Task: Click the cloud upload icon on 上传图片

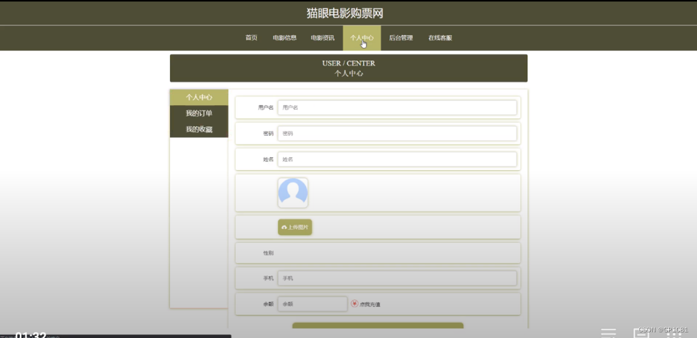Action: pyautogui.click(x=284, y=227)
